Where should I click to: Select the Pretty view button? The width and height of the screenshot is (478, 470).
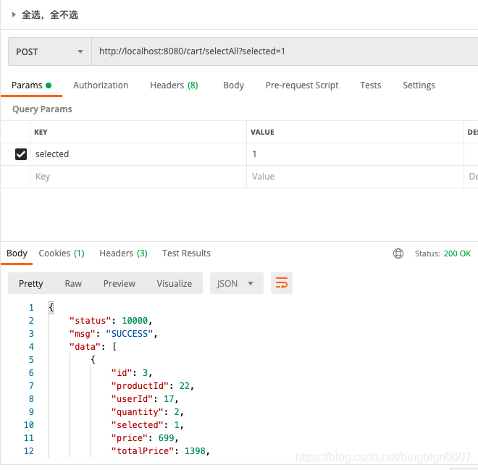pyautogui.click(x=31, y=283)
